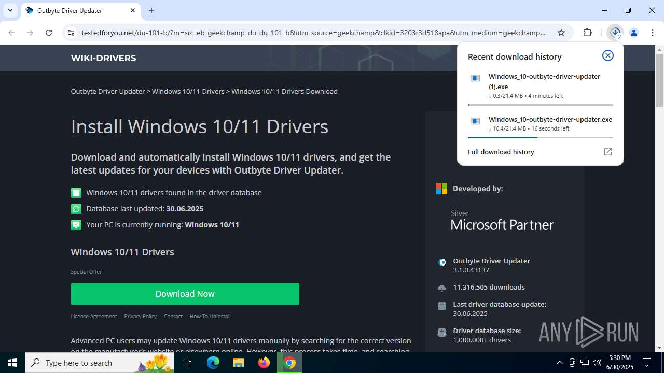This screenshot has width=664, height=373.
Task: Open File Explorer from taskbar
Action: click(239, 363)
